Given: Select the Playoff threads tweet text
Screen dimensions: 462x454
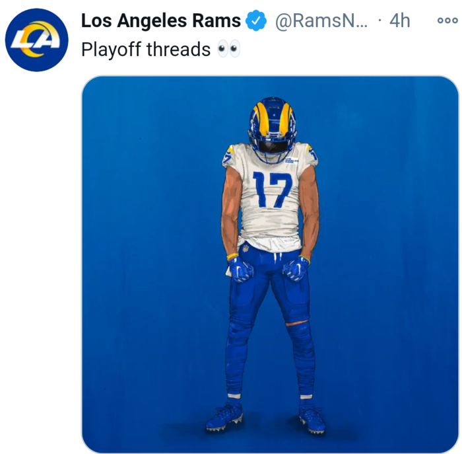Looking at the screenshot, I should click(146, 50).
